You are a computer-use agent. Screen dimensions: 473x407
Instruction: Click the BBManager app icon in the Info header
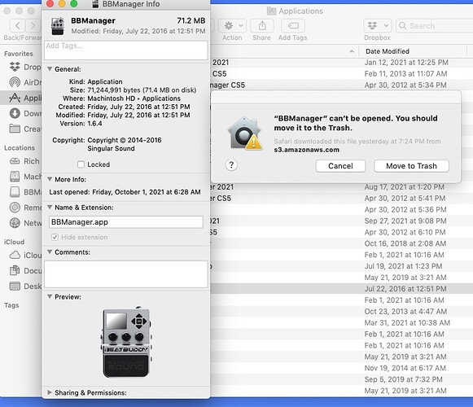(x=58, y=26)
